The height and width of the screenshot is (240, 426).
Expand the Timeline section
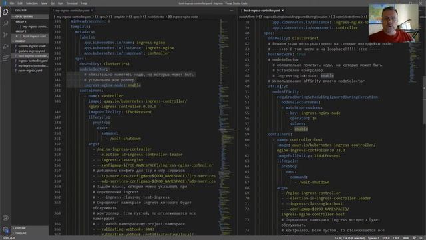pyautogui.click(x=29, y=233)
